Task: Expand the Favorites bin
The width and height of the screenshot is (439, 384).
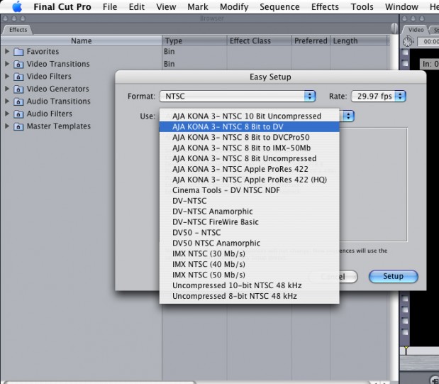Action: [7, 51]
